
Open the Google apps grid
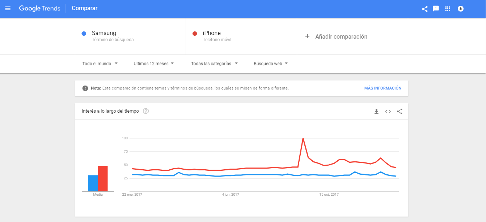point(448,9)
